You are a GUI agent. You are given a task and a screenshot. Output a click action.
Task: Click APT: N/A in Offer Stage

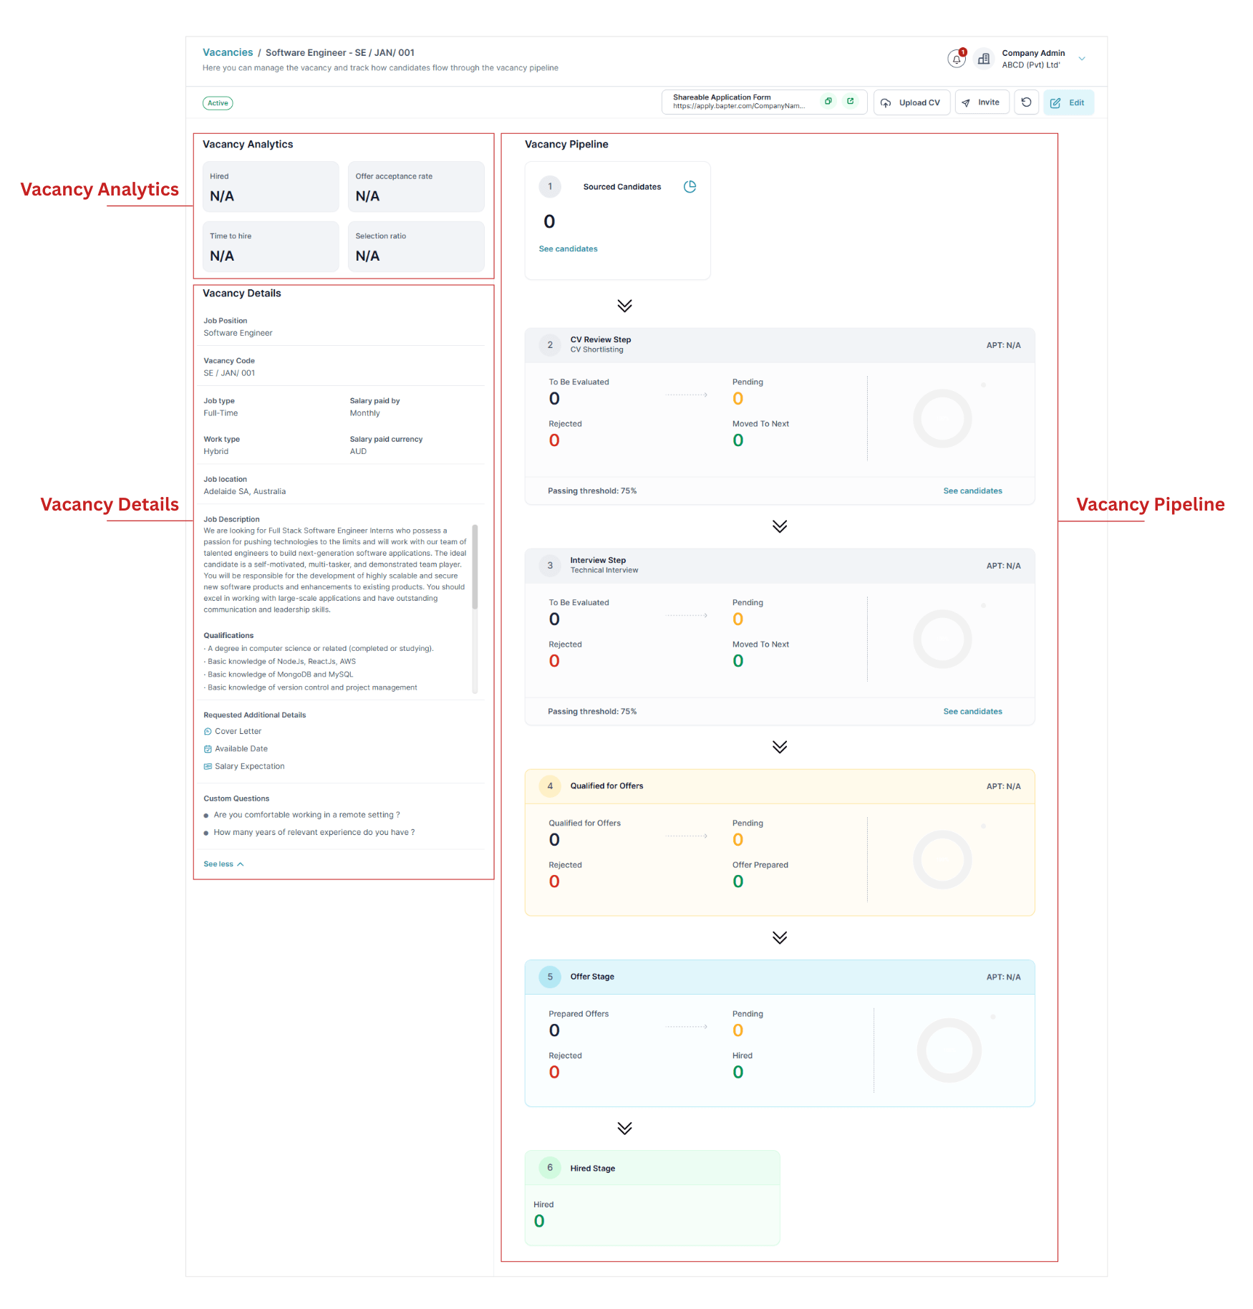point(1003,977)
